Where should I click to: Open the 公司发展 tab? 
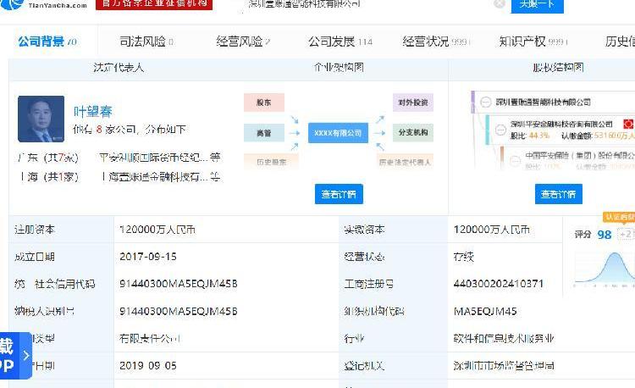[340, 42]
